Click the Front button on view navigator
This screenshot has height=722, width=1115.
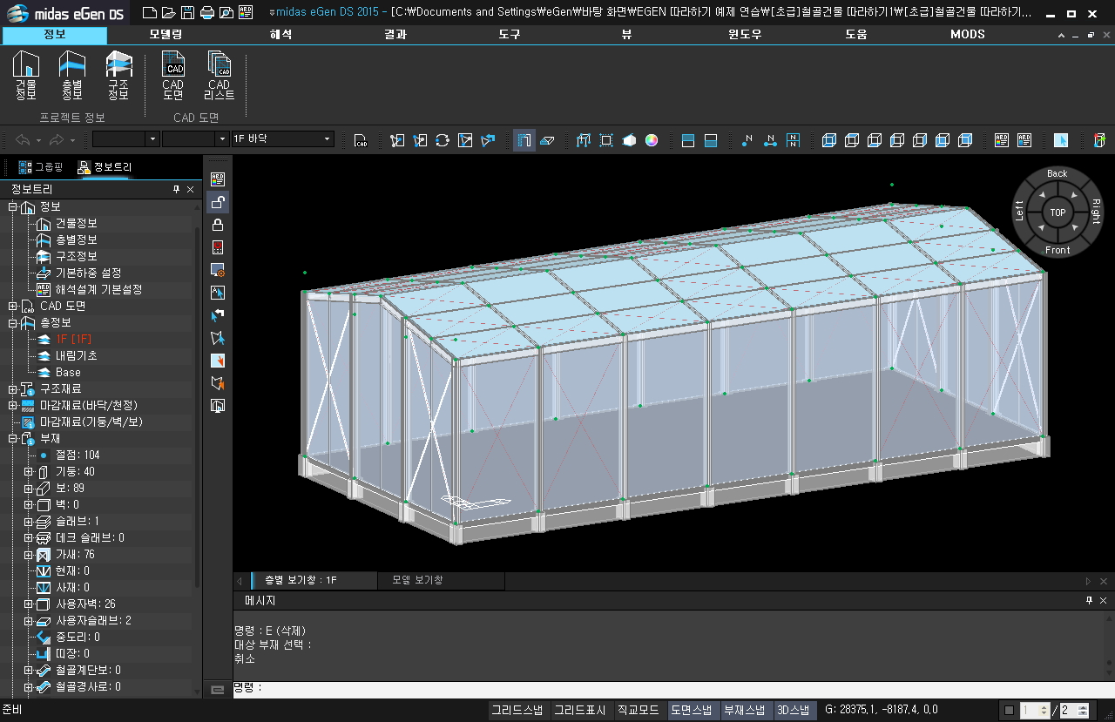pos(1057,250)
